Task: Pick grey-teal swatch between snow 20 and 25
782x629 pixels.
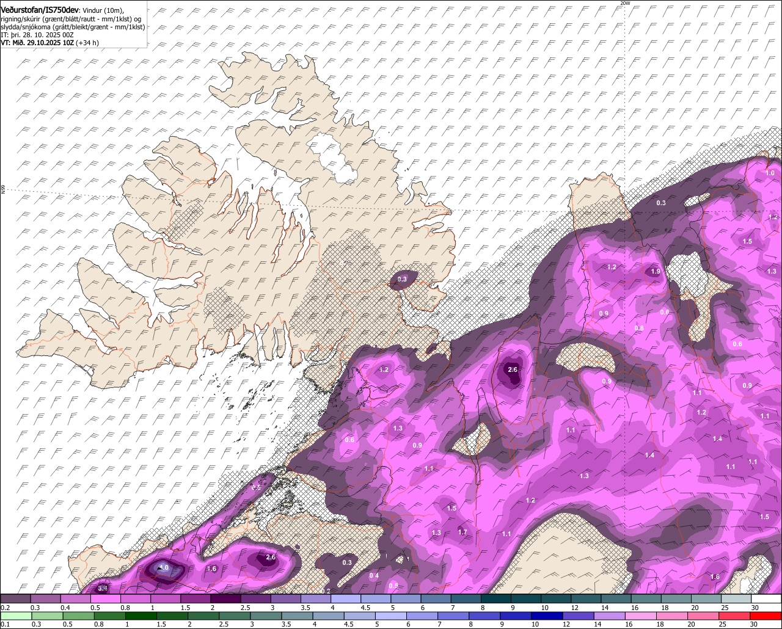Action: click(x=706, y=598)
